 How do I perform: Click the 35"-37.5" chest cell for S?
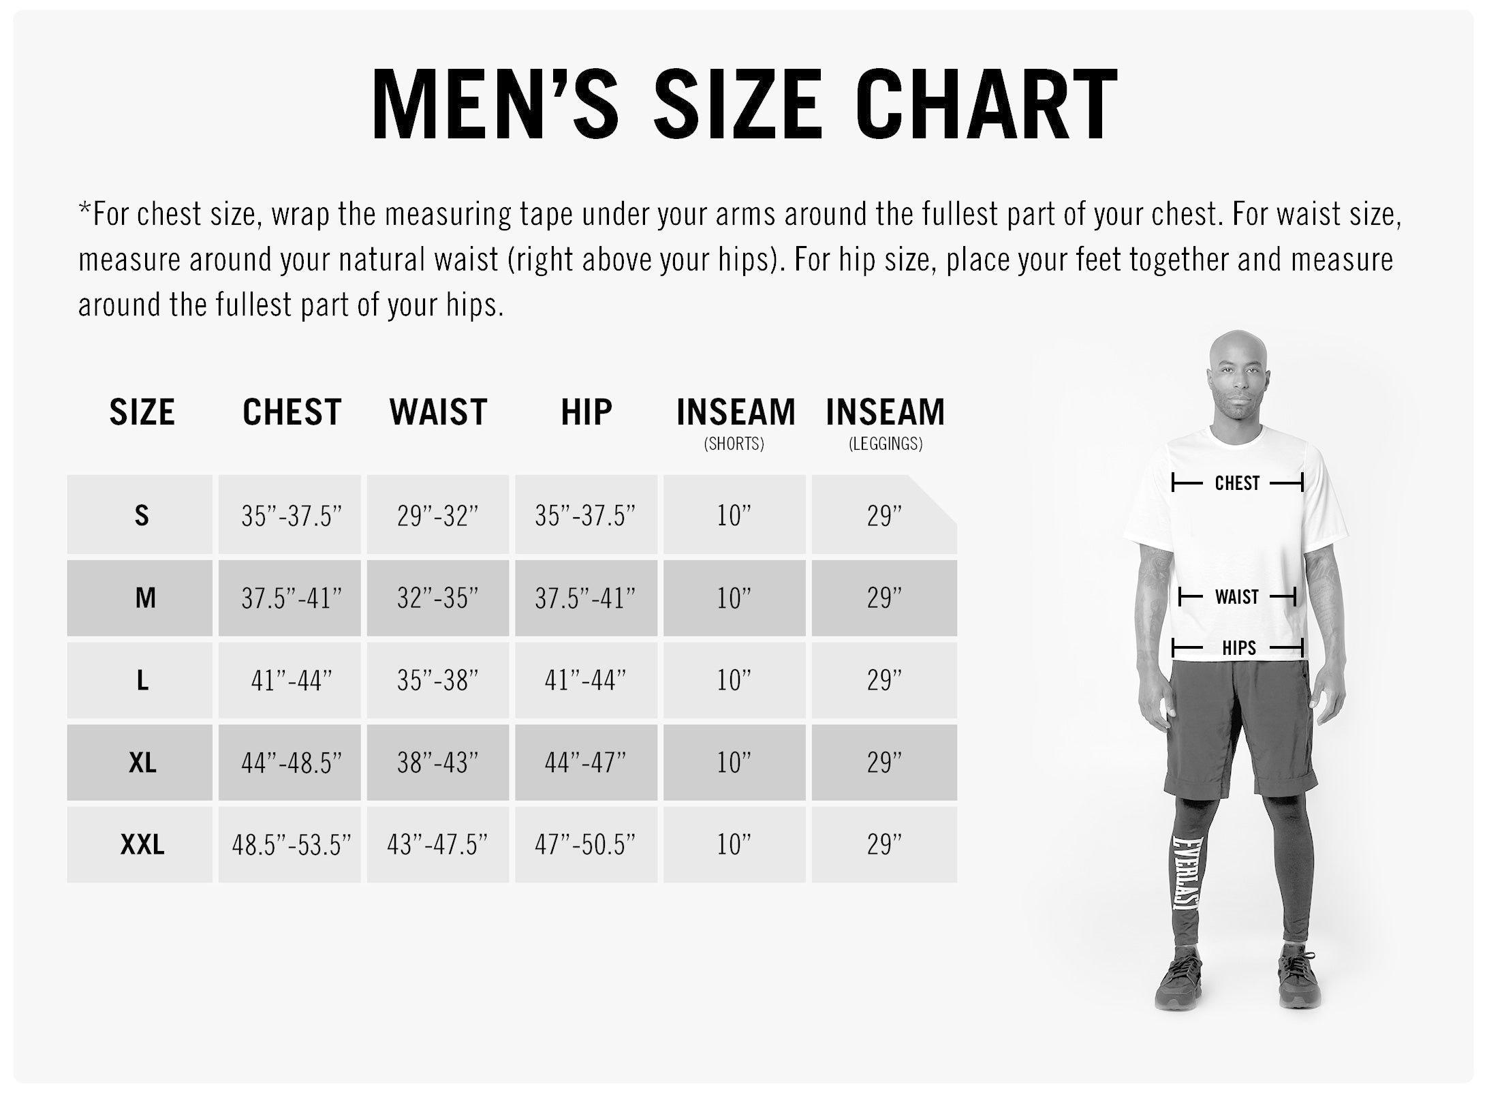pyautogui.click(x=290, y=515)
